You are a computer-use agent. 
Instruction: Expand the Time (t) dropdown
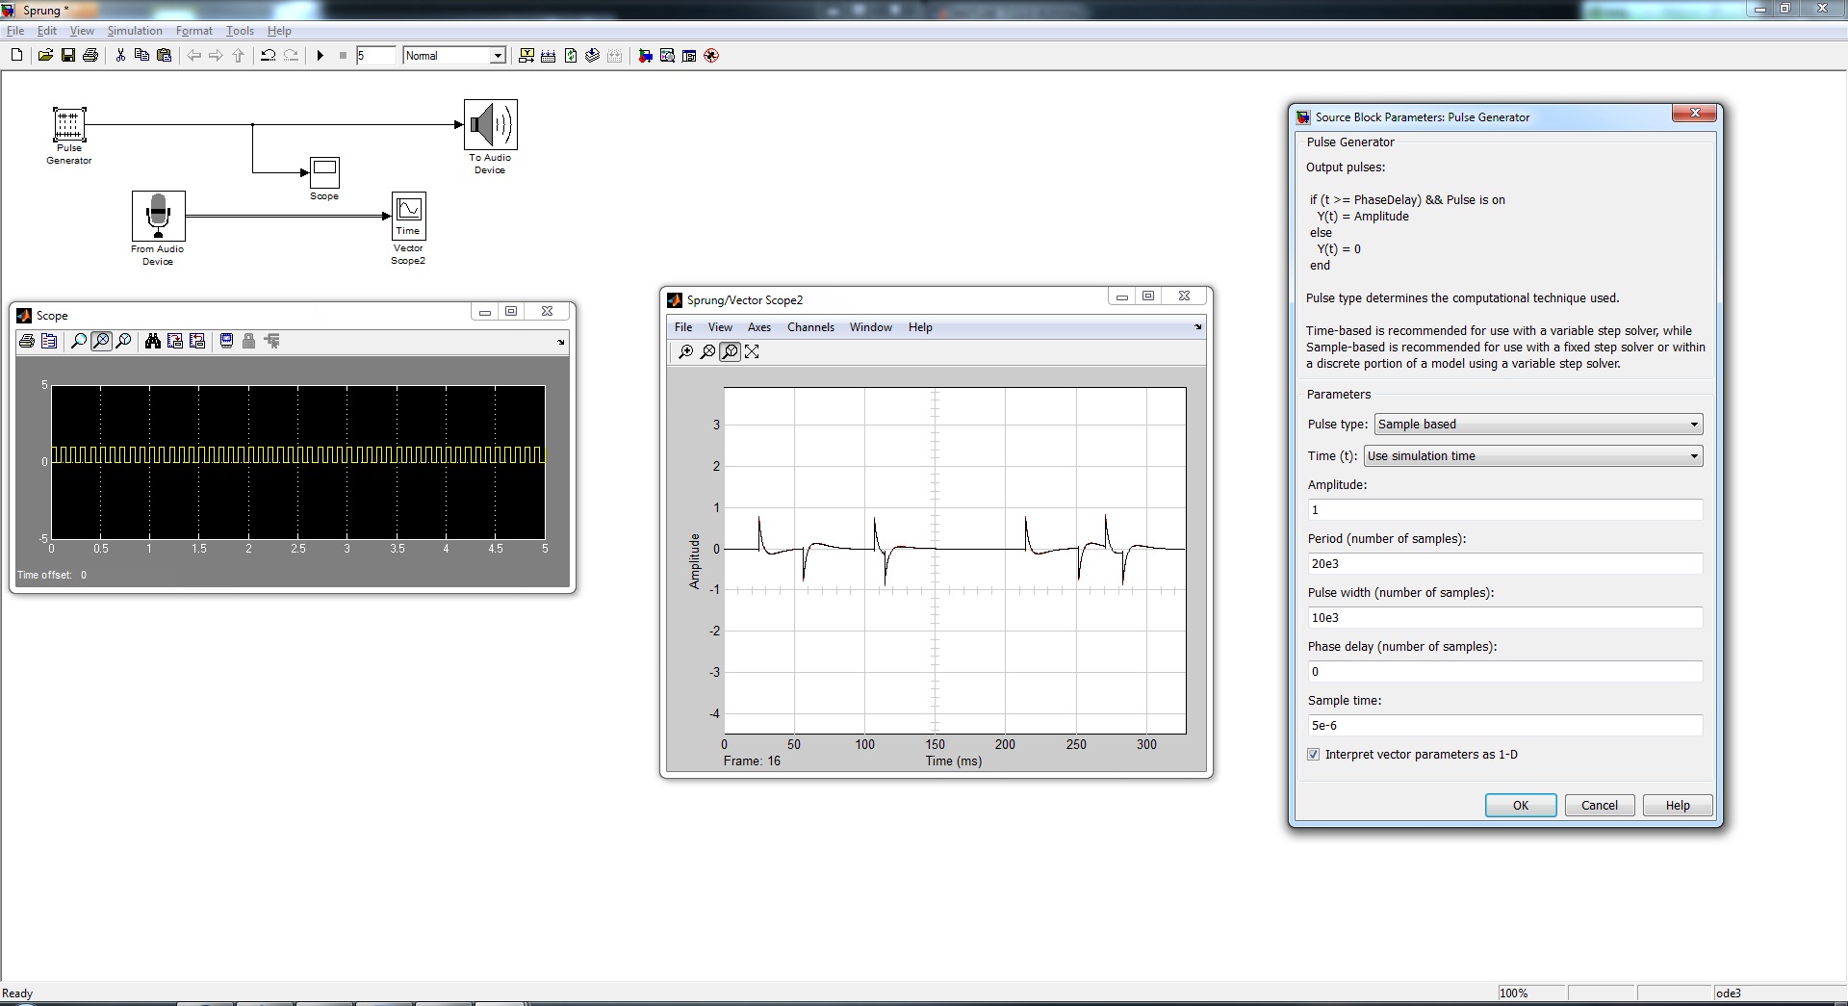click(1532, 456)
